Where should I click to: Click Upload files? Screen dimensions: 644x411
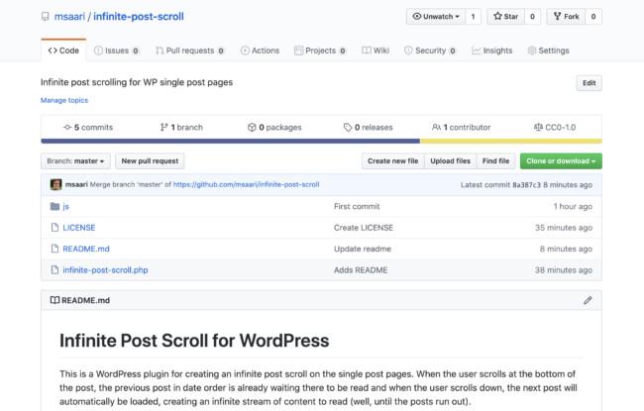(x=451, y=161)
